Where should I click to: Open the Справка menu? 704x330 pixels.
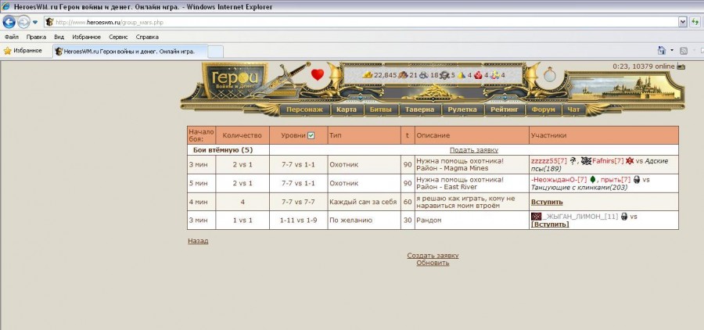147,37
